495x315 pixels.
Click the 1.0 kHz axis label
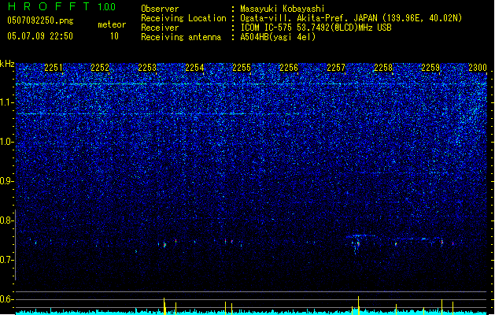click(6, 142)
